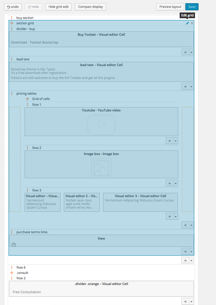
Task: Click the View cell calendar-eye icon
Action: pos(14,245)
